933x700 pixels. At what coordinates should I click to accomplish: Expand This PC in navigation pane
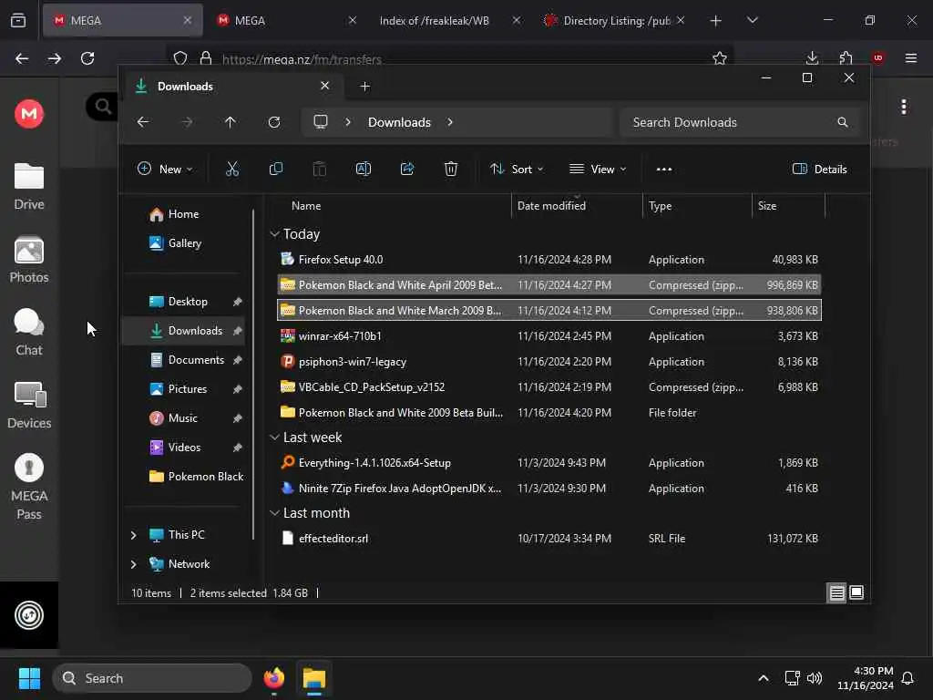133,535
